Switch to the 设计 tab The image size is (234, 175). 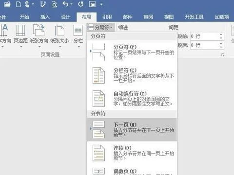pyautogui.click(x=66, y=17)
